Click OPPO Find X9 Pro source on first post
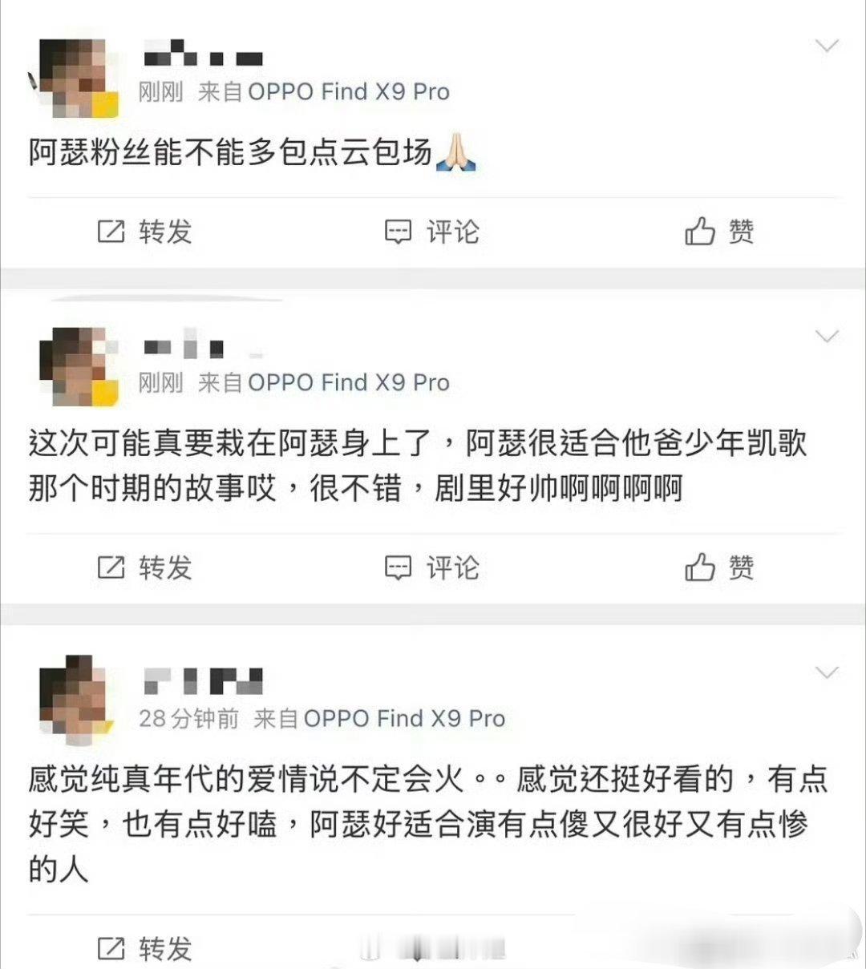This screenshot has height=969, width=866. 349,92
